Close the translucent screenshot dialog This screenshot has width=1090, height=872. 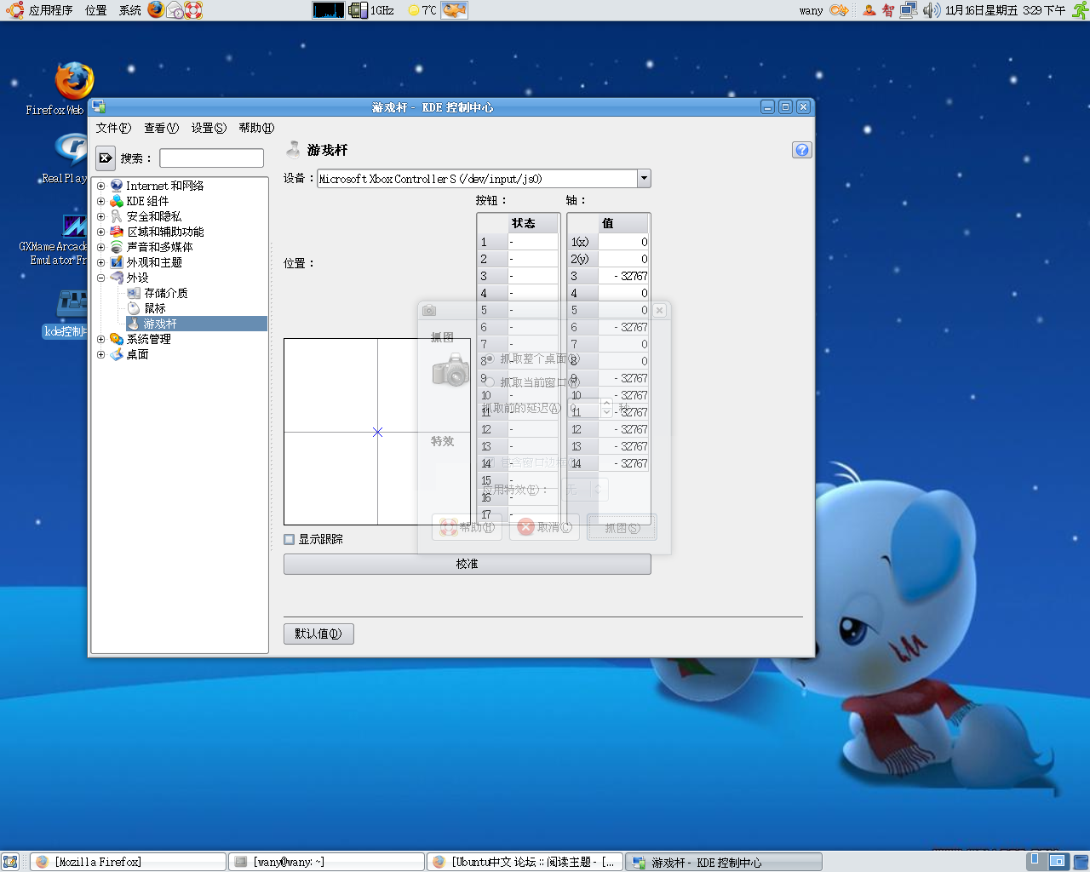(x=659, y=311)
